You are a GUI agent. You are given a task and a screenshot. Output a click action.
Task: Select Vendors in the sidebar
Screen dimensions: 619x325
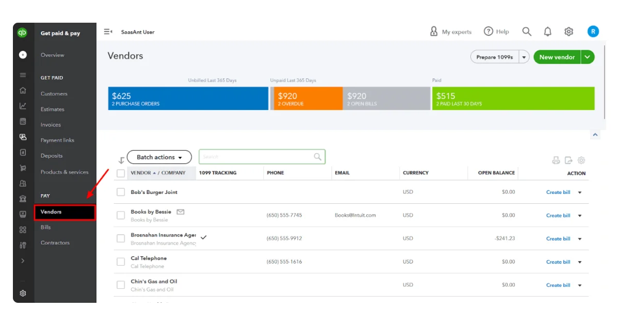[x=65, y=212]
